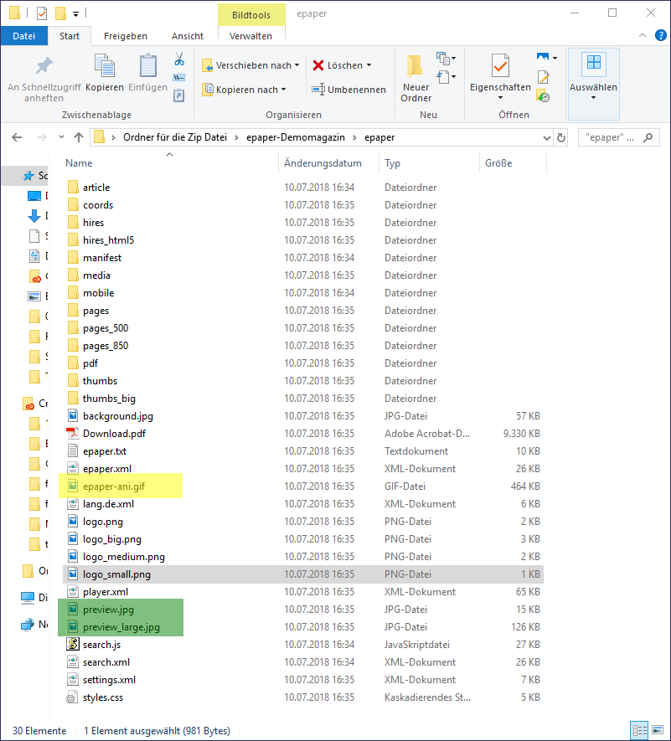Select the styles.css file
Image resolution: width=671 pixels, height=741 pixels.
(103, 697)
